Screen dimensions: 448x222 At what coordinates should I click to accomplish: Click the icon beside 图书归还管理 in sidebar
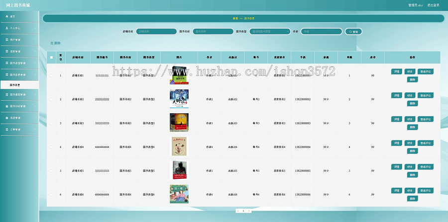(x=7, y=106)
